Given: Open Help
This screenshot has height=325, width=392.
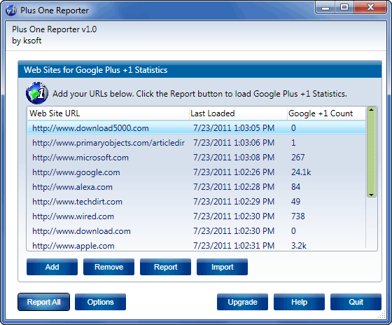Looking at the screenshot, I should coord(300,302).
